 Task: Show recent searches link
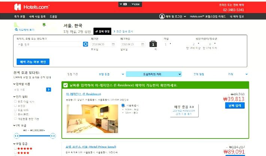point(123,31)
